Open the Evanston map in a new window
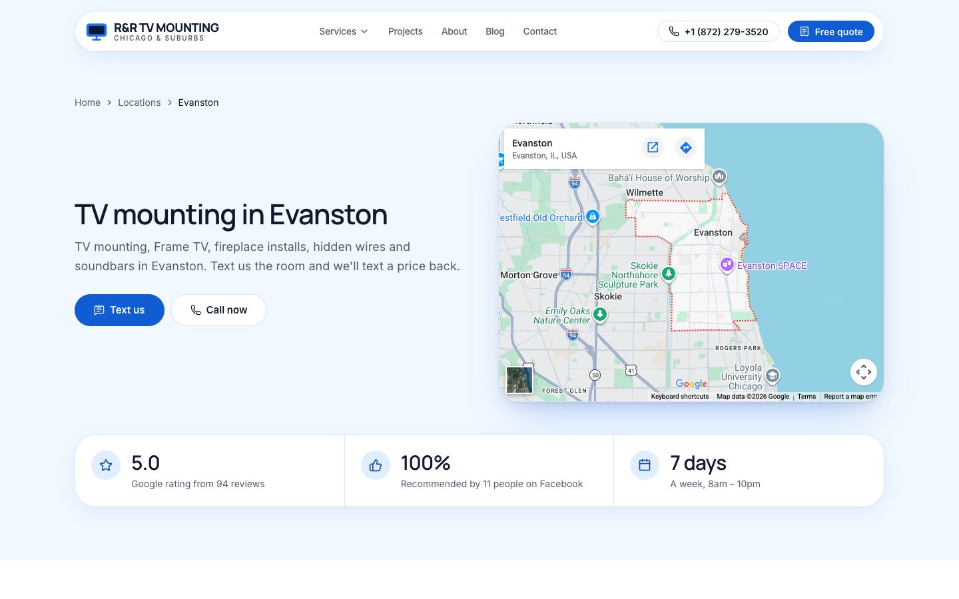The image size is (959, 599). tap(653, 148)
